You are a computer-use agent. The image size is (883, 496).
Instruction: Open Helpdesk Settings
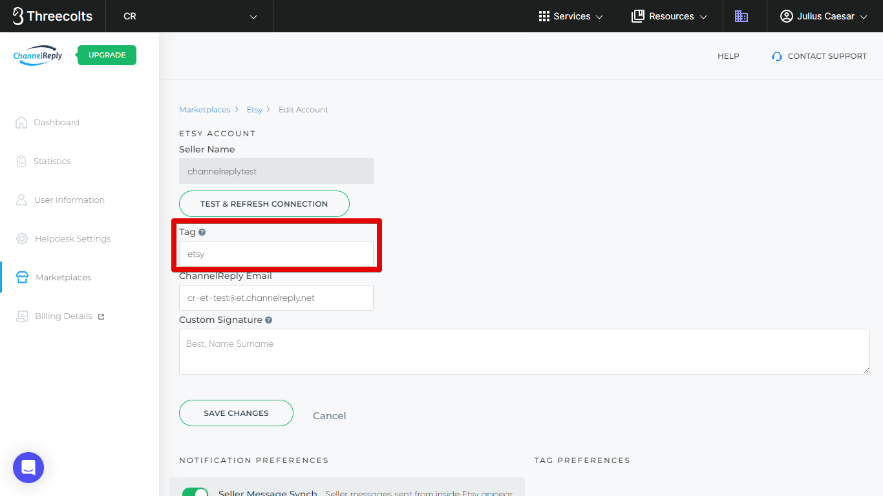click(72, 238)
